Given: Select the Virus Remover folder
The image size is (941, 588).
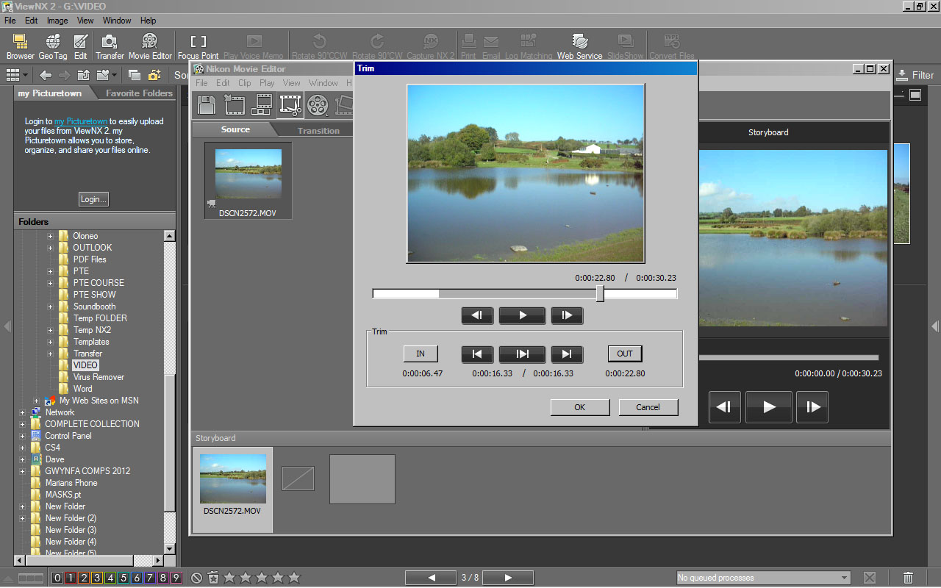Looking at the screenshot, I should pos(99,377).
